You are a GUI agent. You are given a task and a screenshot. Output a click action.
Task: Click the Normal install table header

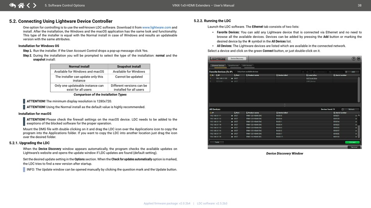(79, 66)
